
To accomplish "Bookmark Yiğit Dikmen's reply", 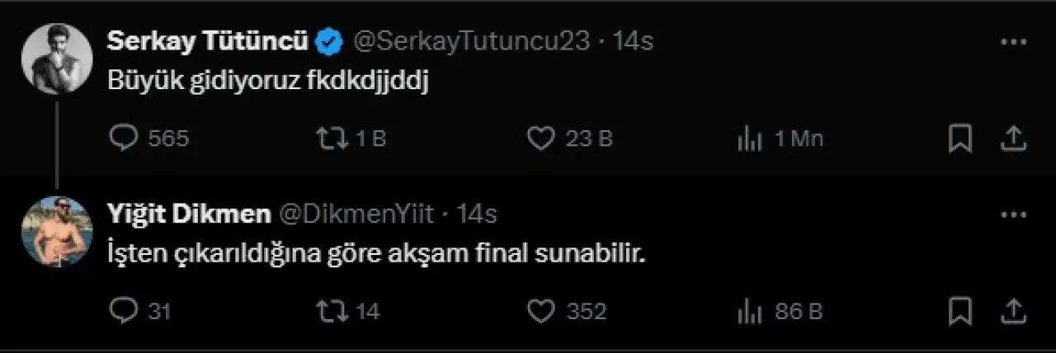I will click(x=960, y=311).
